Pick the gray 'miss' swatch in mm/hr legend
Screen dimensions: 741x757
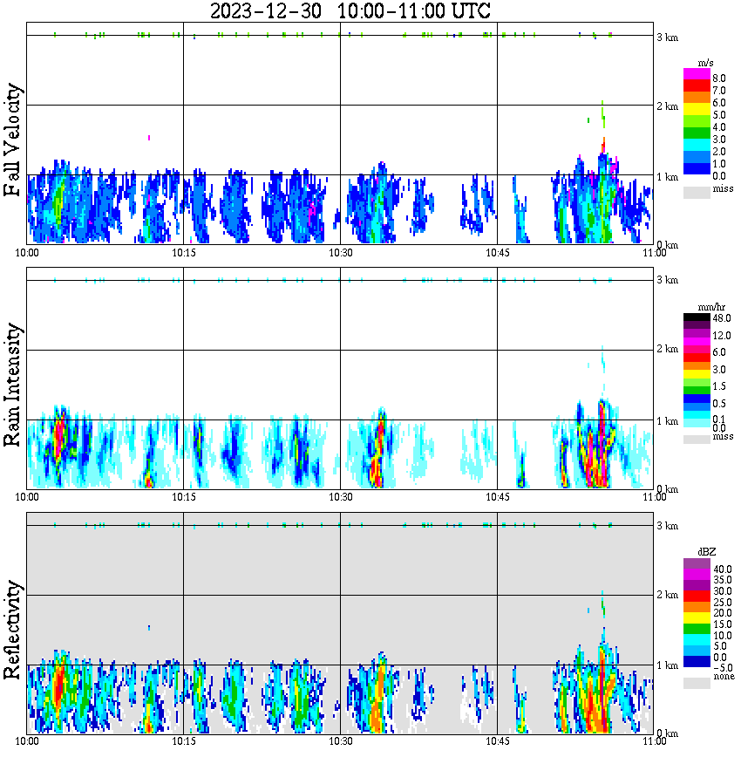coord(697,440)
